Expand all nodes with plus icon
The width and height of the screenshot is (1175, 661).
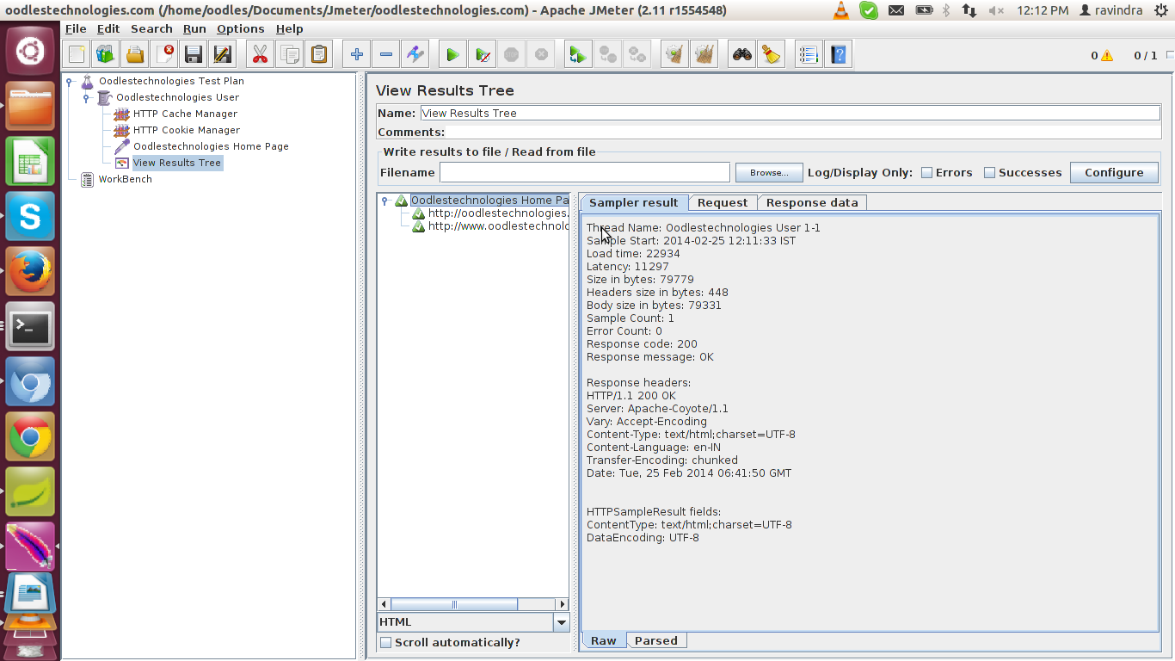[356, 55]
